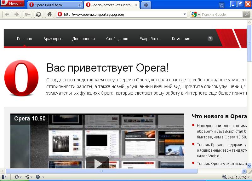Open Разработка in the site navigation
This screenshot has height=181, width=252.
pos(150,39)
